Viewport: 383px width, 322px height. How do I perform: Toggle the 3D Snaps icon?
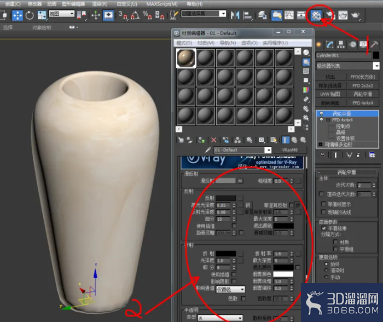pos(123,15)
